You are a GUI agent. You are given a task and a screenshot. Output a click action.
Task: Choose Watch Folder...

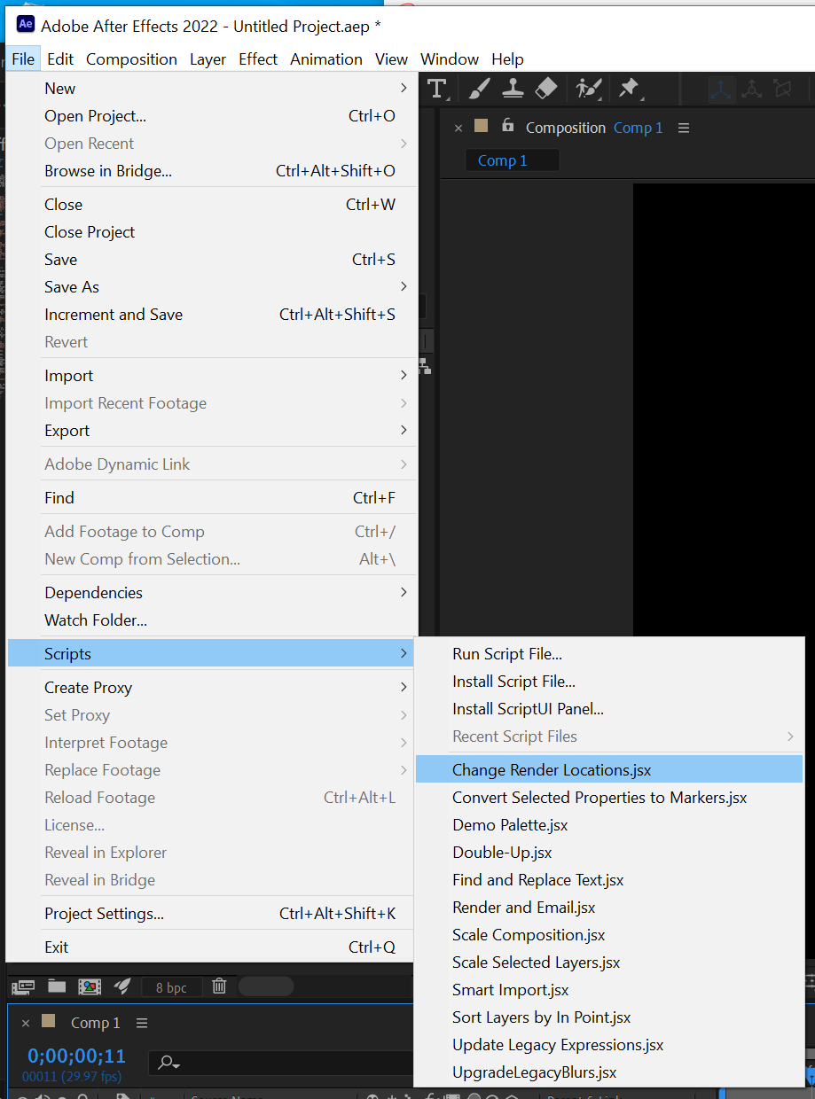coord(211,620)
